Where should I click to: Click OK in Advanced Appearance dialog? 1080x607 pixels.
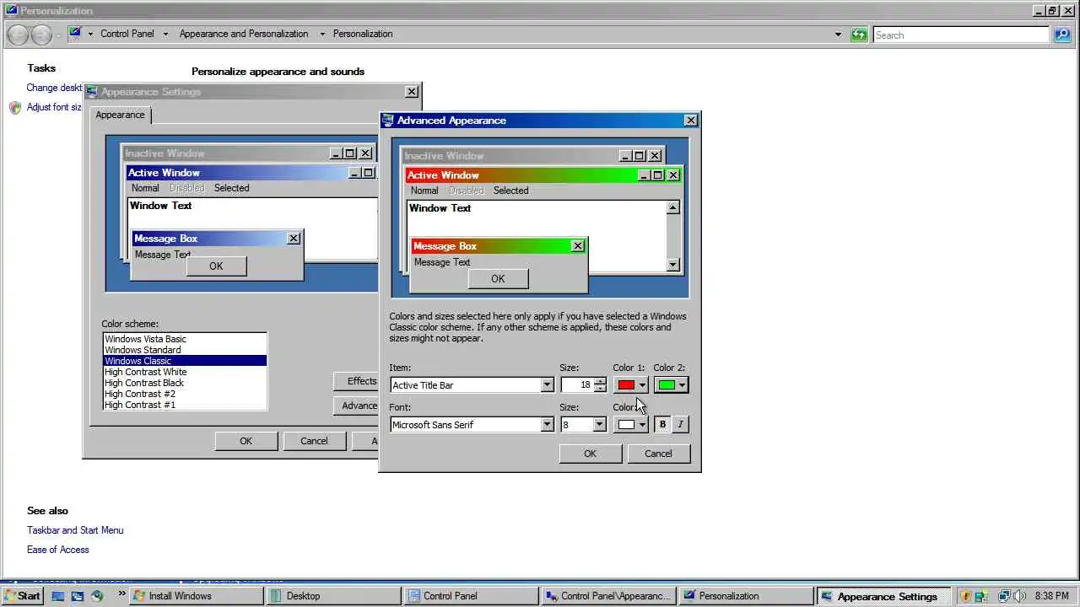590,454
